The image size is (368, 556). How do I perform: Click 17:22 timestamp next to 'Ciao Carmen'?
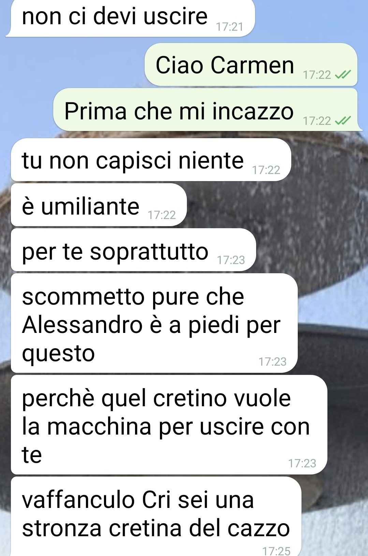point(317,75)
